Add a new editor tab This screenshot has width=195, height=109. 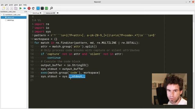coord(58,13)
